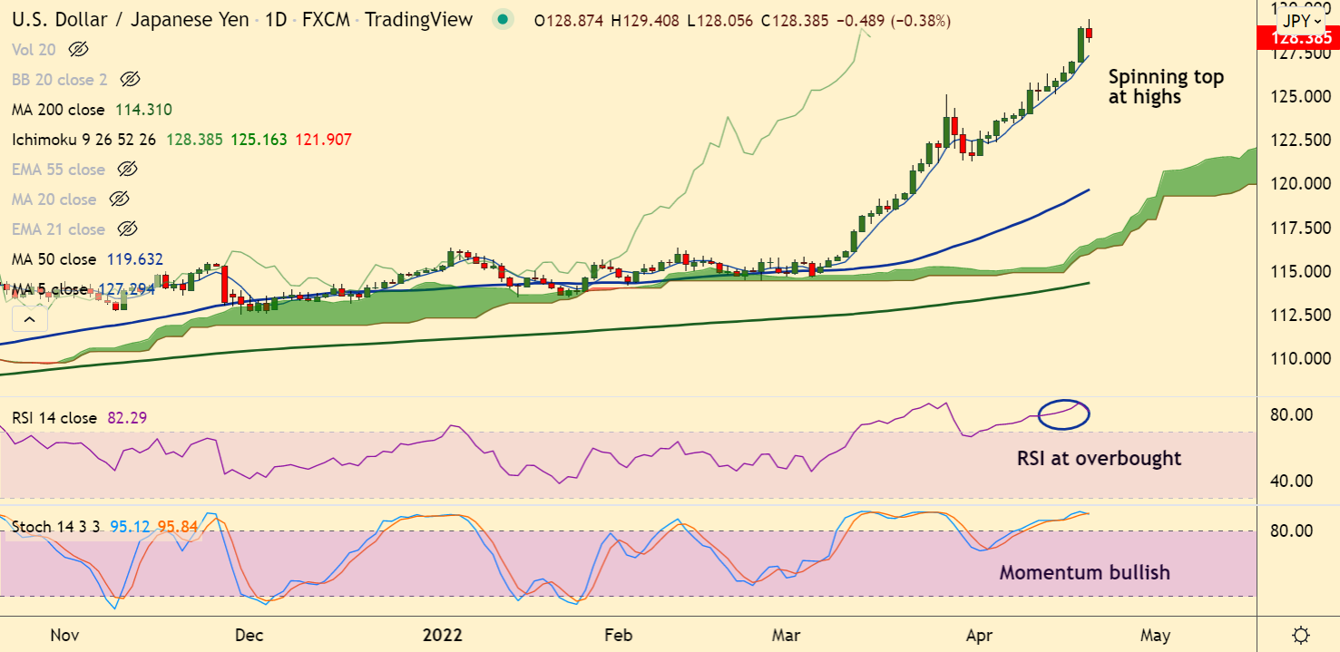This screenshot has height=652, width=1340.
Task: Click the low price L128.056
Action: click(720, 20)
